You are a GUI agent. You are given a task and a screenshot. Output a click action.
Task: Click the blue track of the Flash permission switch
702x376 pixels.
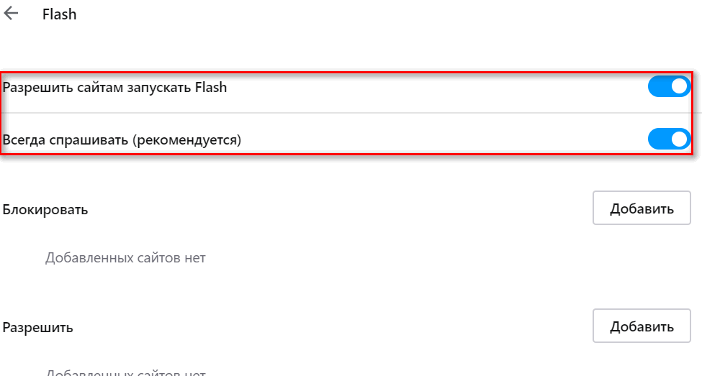point(658,87)
